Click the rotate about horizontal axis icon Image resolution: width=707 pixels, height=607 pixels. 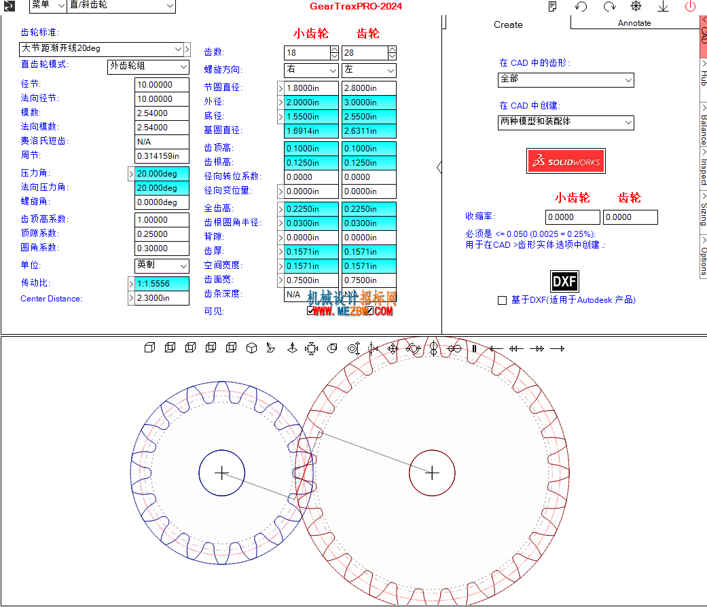tap(454, 348)
